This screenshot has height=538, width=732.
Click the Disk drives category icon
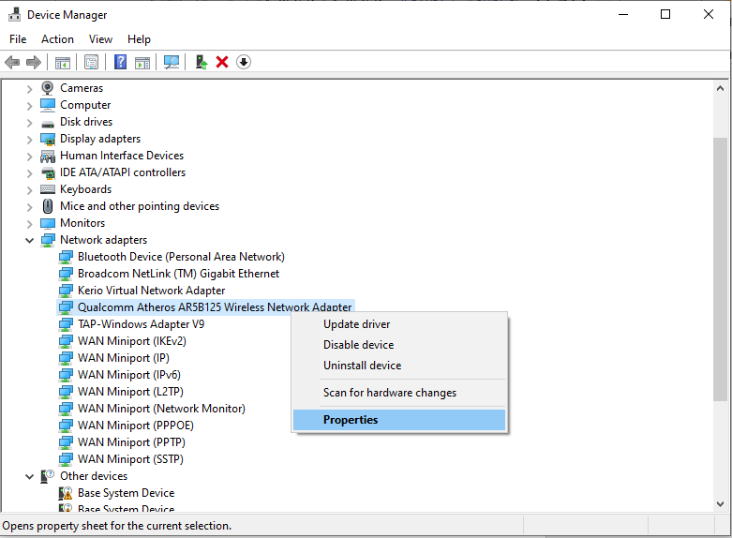point(48,124)
